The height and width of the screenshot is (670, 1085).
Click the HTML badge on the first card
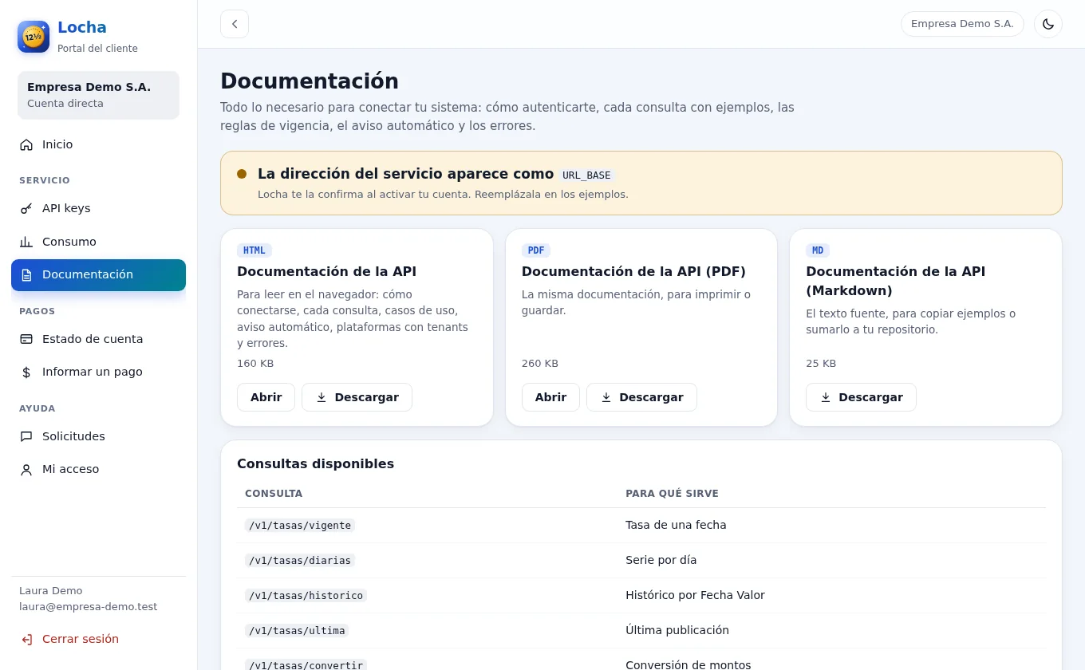click(254, 250)
